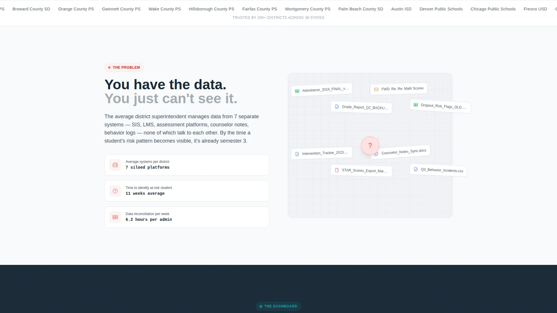The height and width of the screenshot is (313, 557).
Task: Click the Data reconciliation per week label
Action: click(147, 214)
